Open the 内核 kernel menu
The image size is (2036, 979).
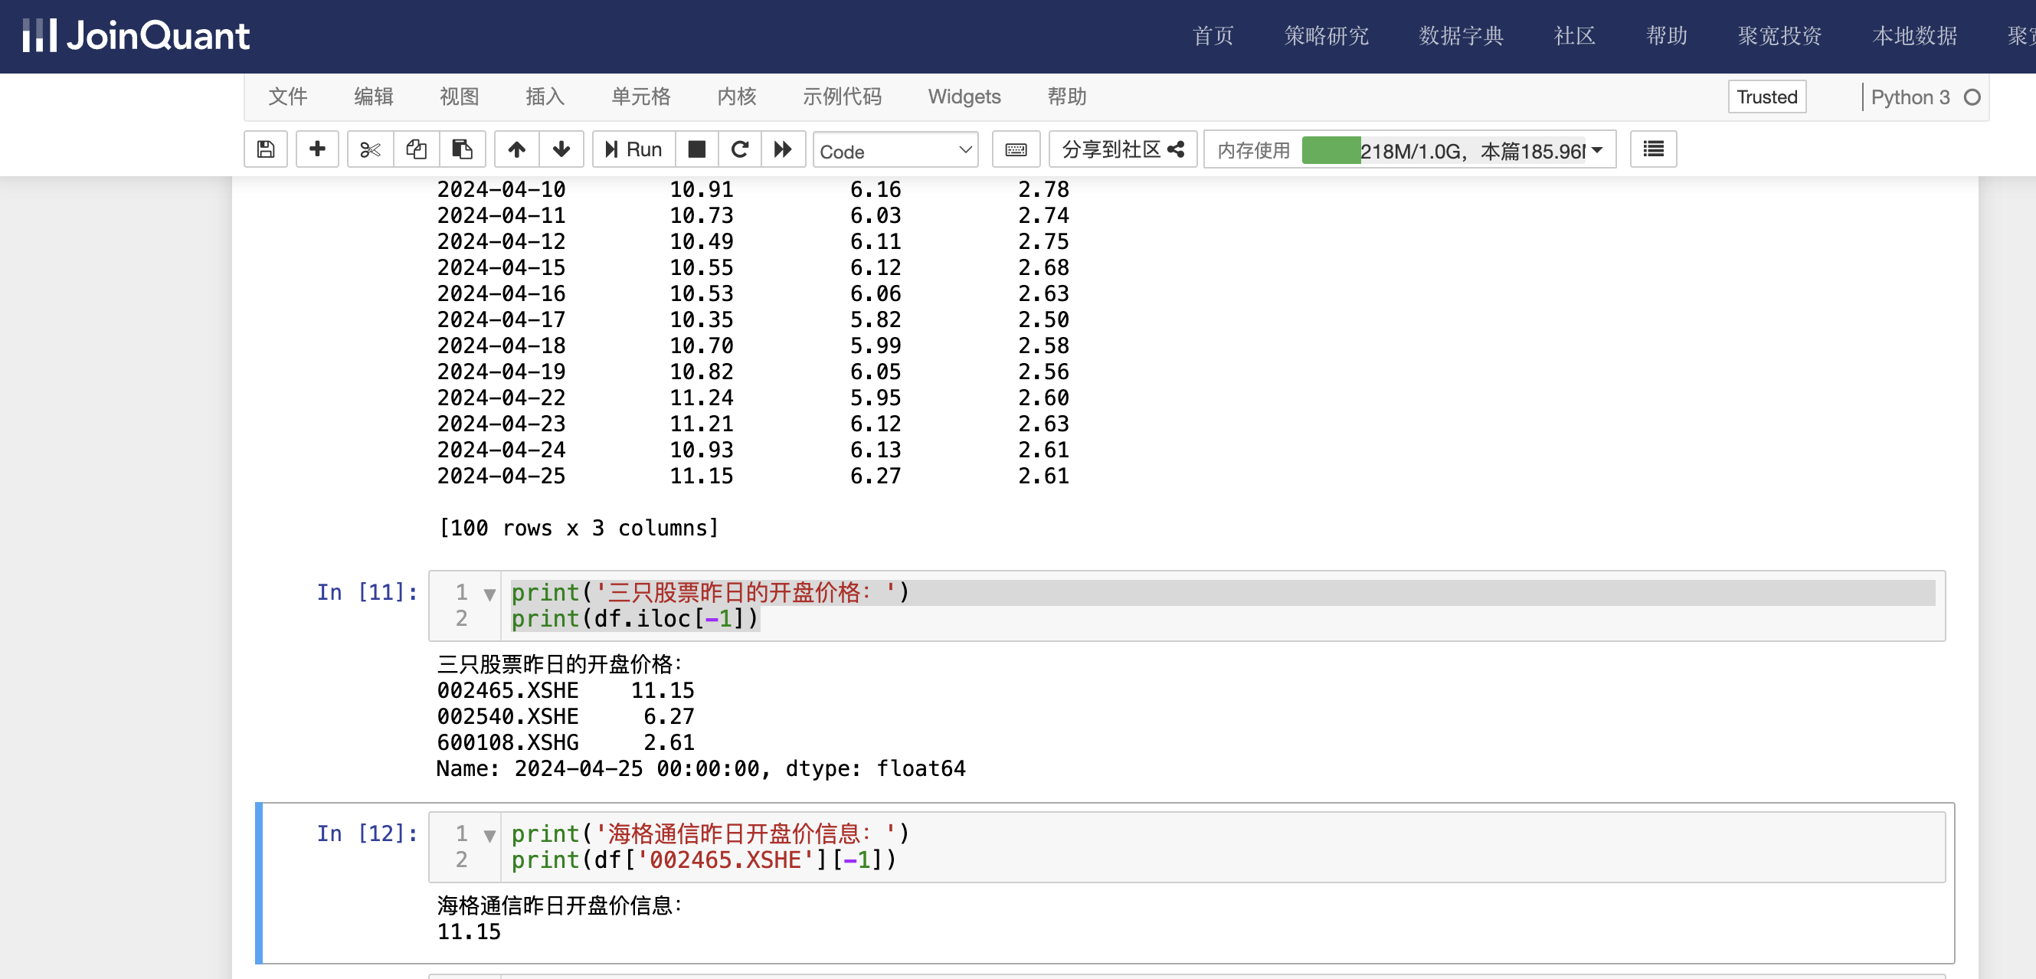(x=736, y=97)
